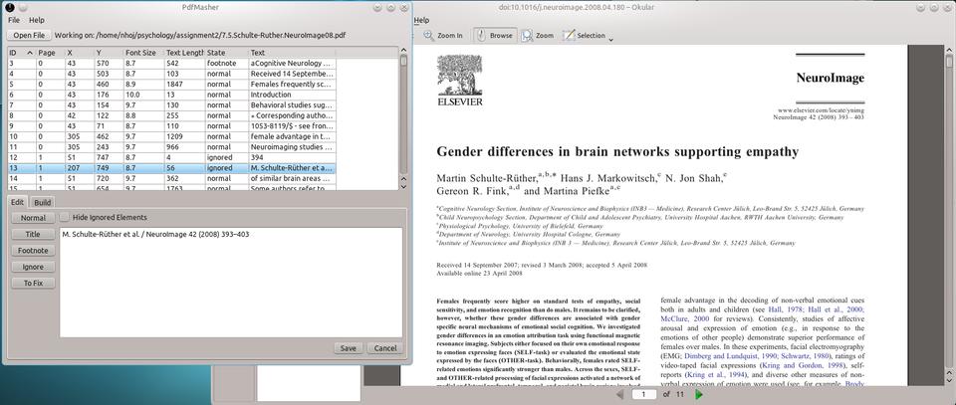Click the Save button in edit panel
Image resolution: width=956 pixels, height=405 pixels.
coord(348,348)
